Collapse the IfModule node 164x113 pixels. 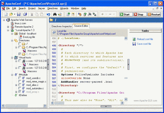12,75
